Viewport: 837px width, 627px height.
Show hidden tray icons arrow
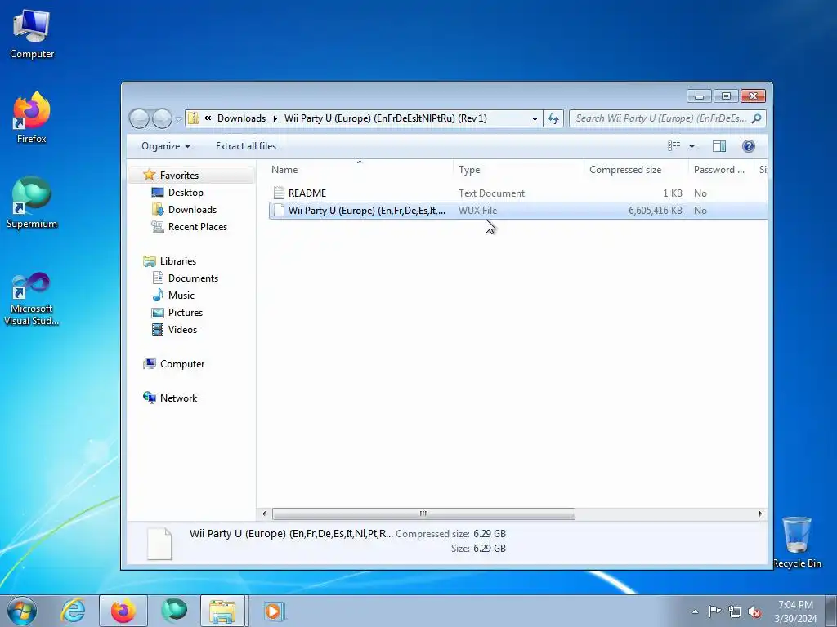[x=695, y=611]
